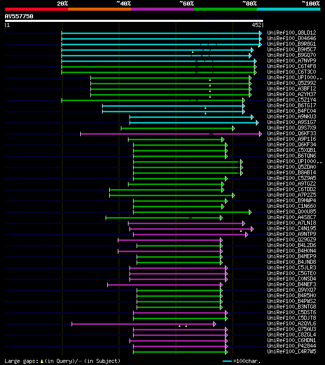The height and width of the screenshot is (365, 325).
Task: Click the arrowhead ending the UniRef100_Q9S7X9 bar
Action: click(x=234, y=128)
